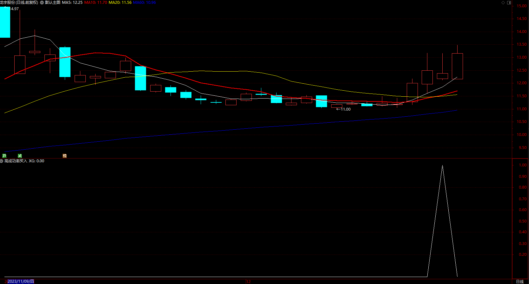The image size is (529, 284).
Task: Select the yellow MA20 indicator label
Action: [120, 3]
